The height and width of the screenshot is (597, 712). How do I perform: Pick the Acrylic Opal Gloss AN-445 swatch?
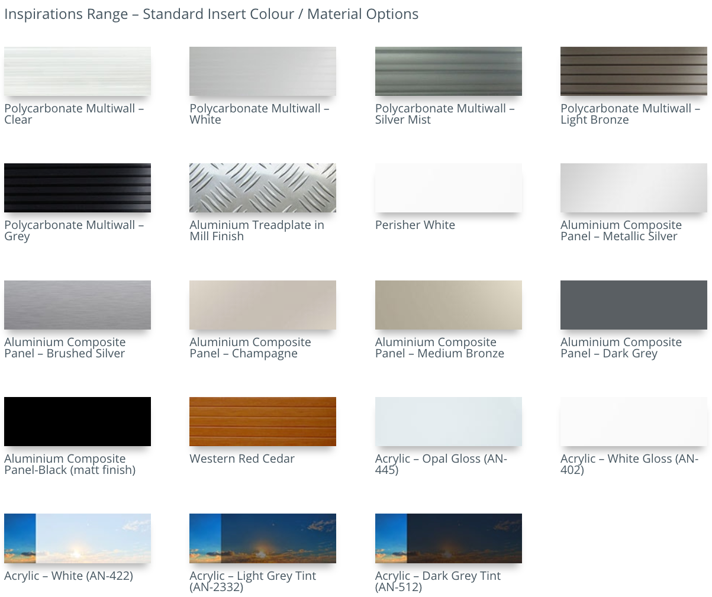pyautogui.click(x=449, y=421)
